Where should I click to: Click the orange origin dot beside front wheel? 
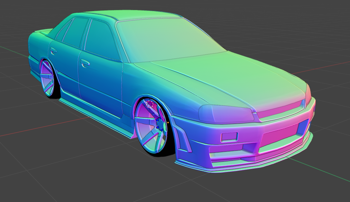168,122
